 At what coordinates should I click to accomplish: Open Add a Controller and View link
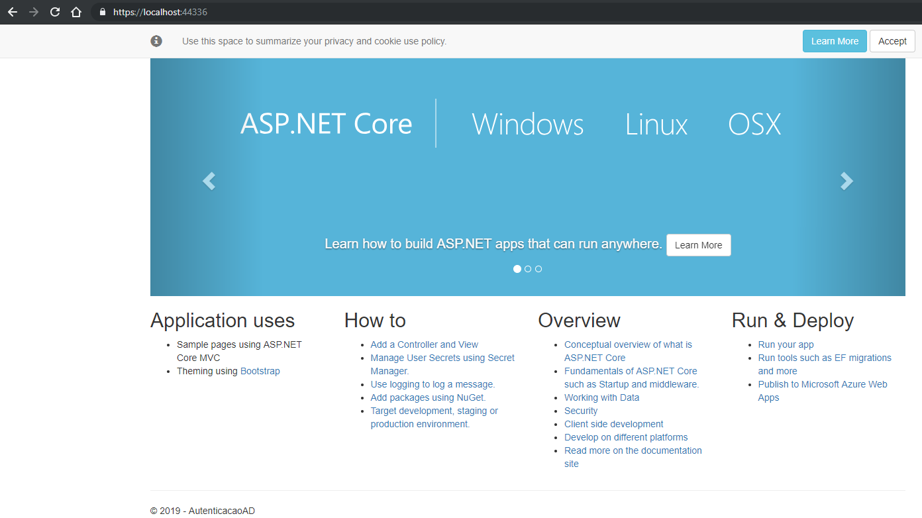[424, 344]
